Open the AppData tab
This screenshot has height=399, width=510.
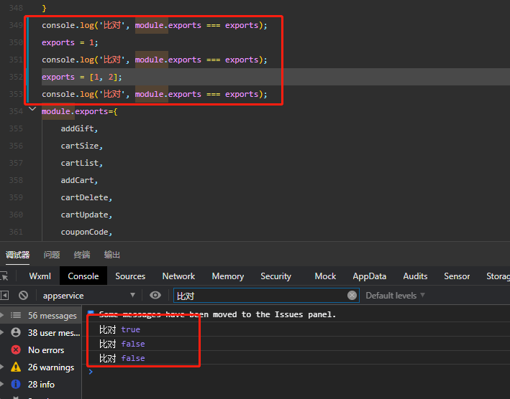pos(370,276)
